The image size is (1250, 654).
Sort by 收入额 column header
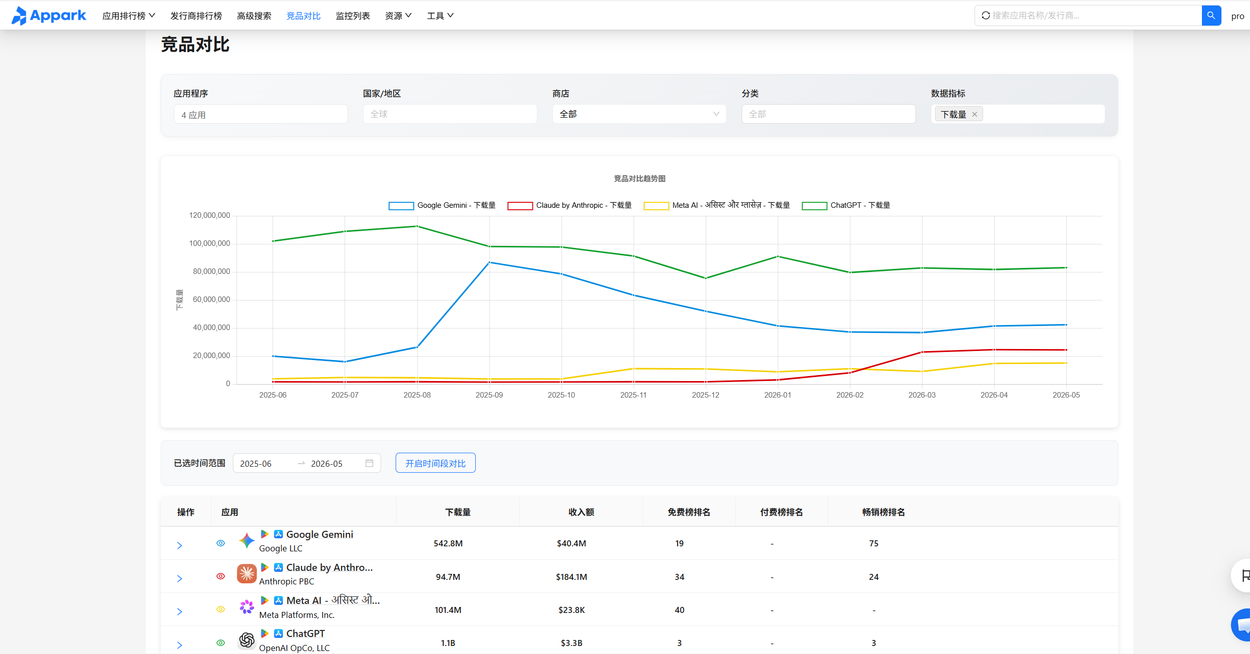(x=581, y=512)
